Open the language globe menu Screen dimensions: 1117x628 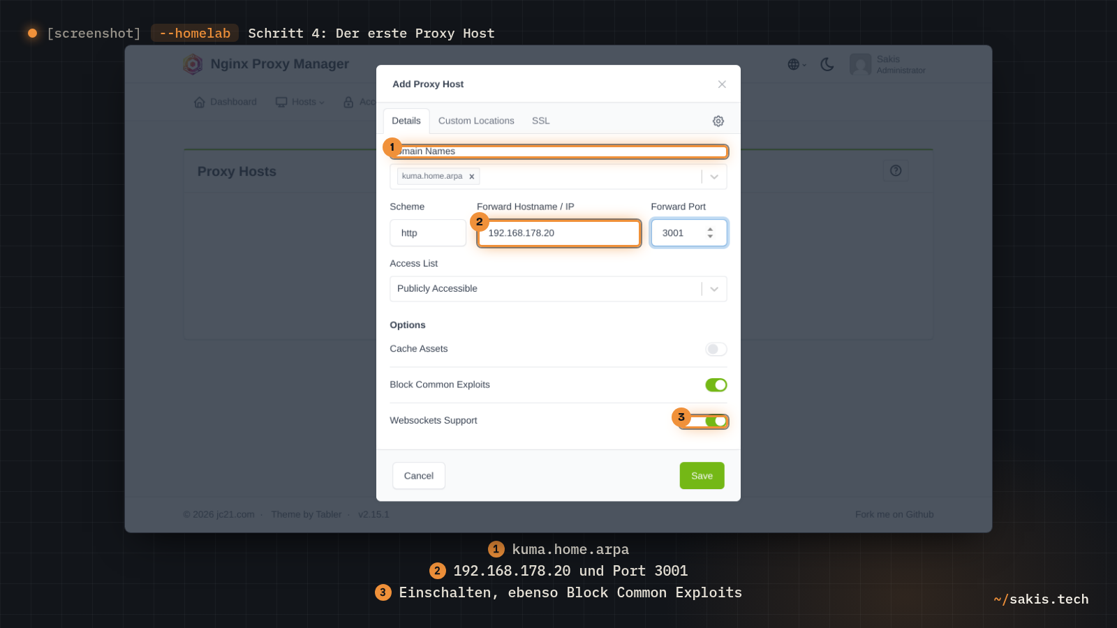797,64
